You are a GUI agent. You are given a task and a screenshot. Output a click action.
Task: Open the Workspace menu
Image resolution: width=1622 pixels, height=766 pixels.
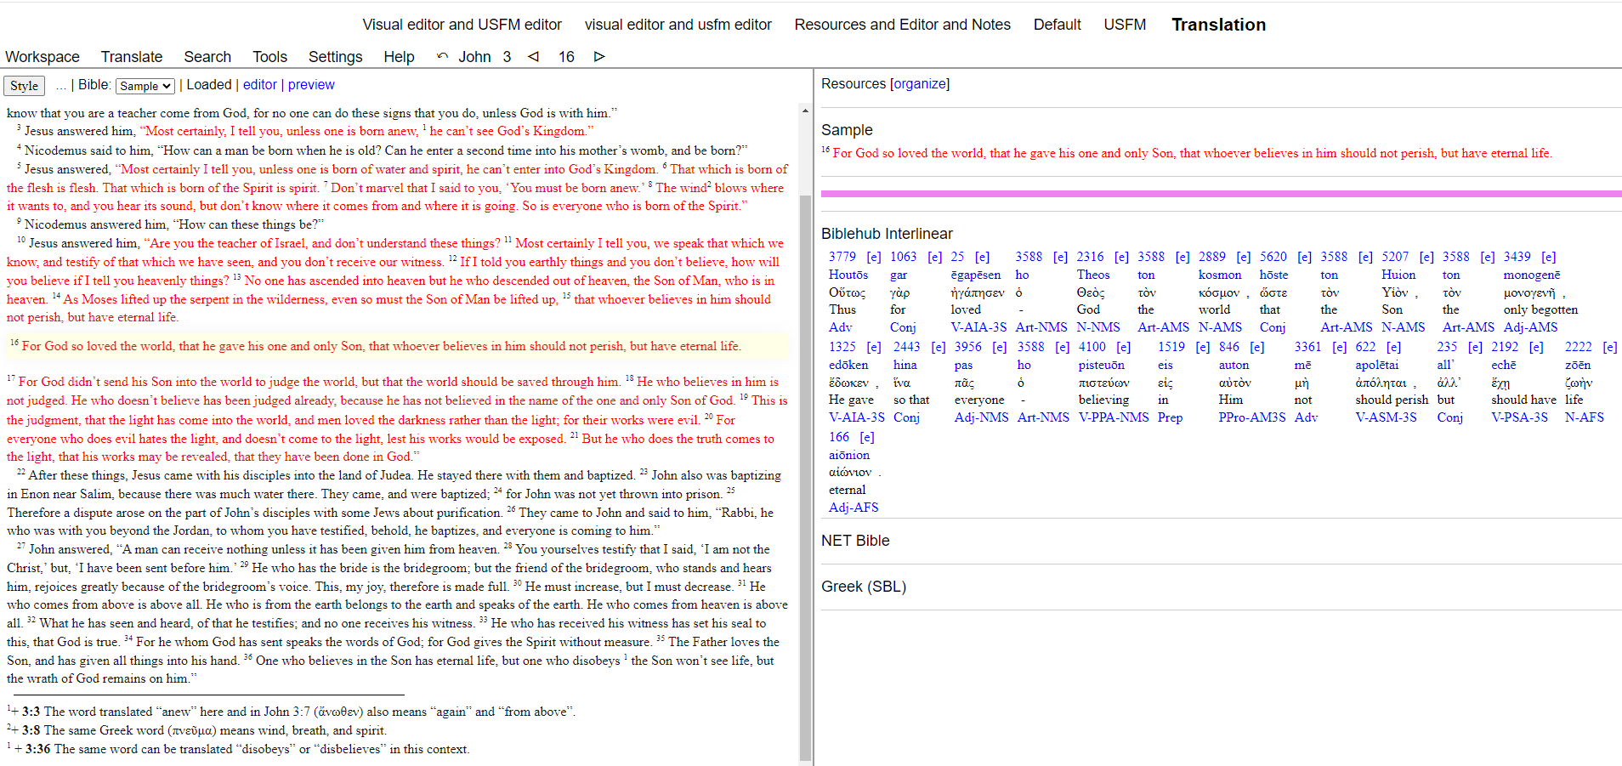point(43,57)
